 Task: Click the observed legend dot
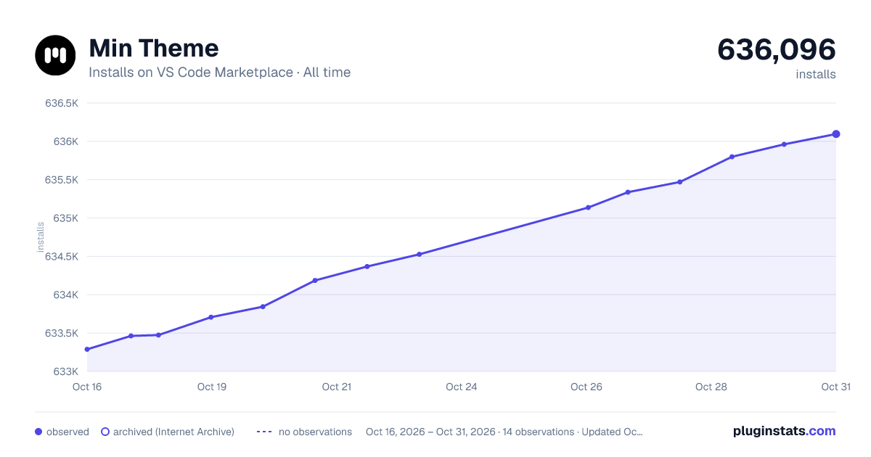(x=38, y=432)
